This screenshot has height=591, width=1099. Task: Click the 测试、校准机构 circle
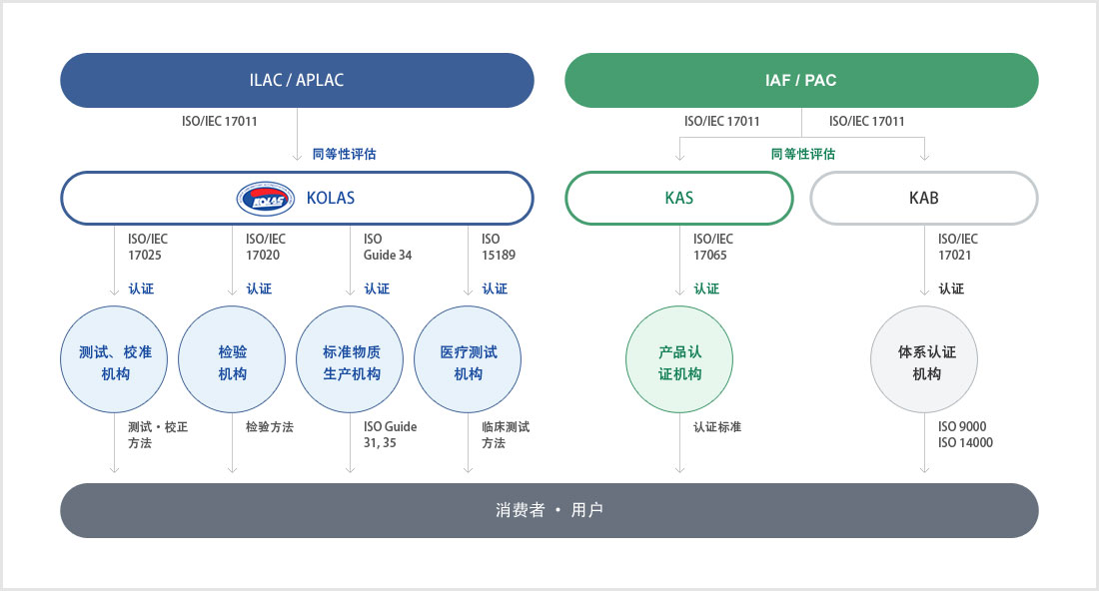coord(114,360)
